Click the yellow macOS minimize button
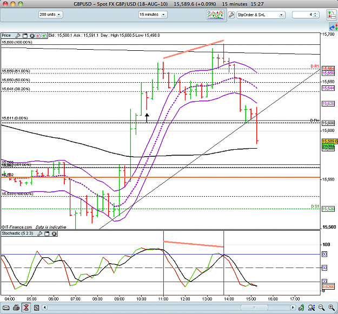338x314 pixels. click(13, 4)
